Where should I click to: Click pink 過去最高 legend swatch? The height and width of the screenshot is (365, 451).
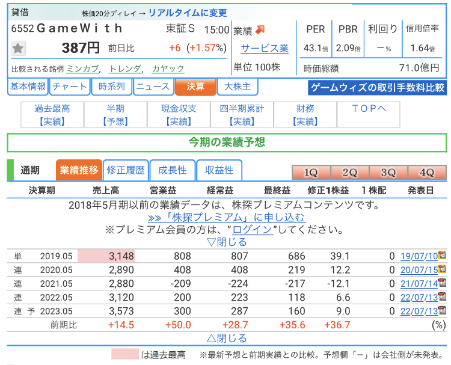point(125,354)
